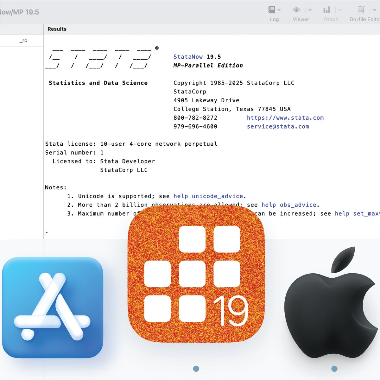Open the Log toolbar icon
This screenshot has height=380, width=380.
pos(272,10)
